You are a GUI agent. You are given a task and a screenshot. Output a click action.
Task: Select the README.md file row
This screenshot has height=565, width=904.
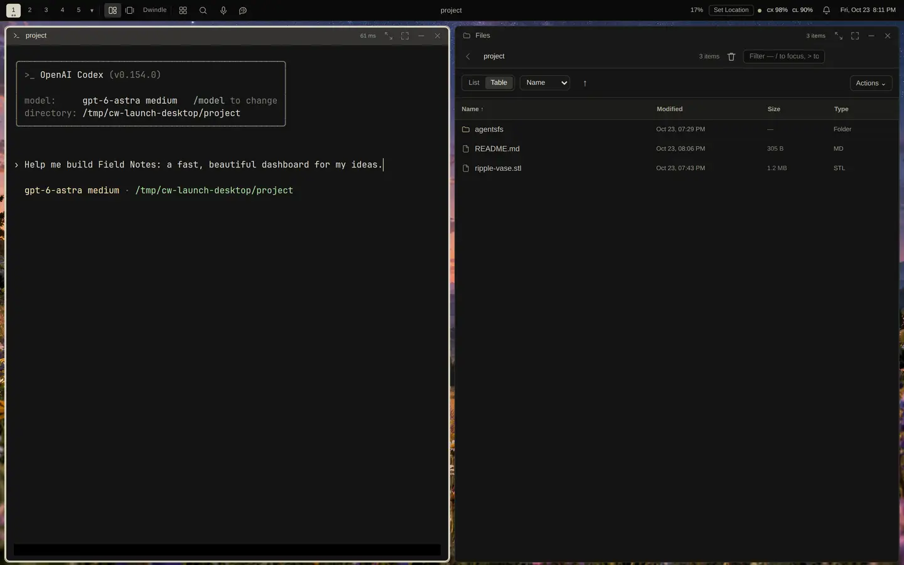point(677,149)
